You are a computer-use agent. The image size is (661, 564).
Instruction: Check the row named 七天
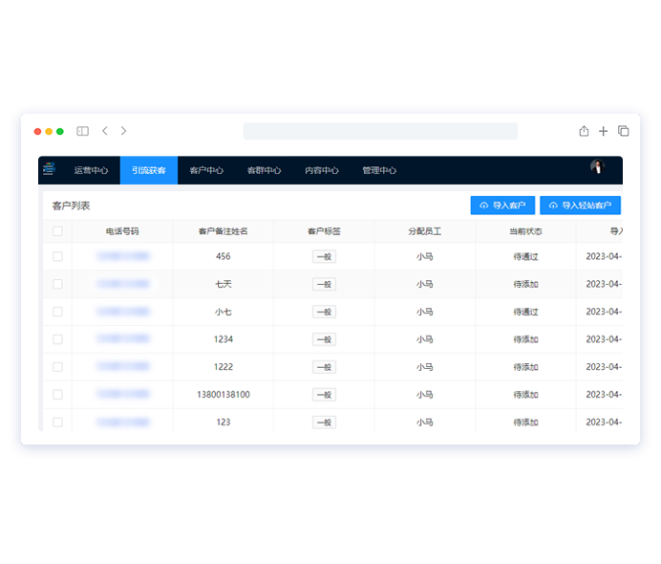click(57, 284)
